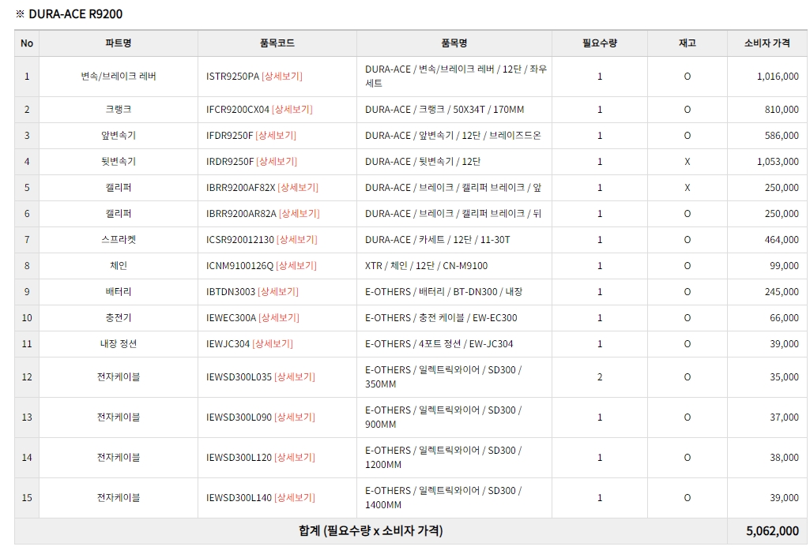Click the 품목명 column header
The height and width of the screenshot is (554, 810).
point(454,43)
